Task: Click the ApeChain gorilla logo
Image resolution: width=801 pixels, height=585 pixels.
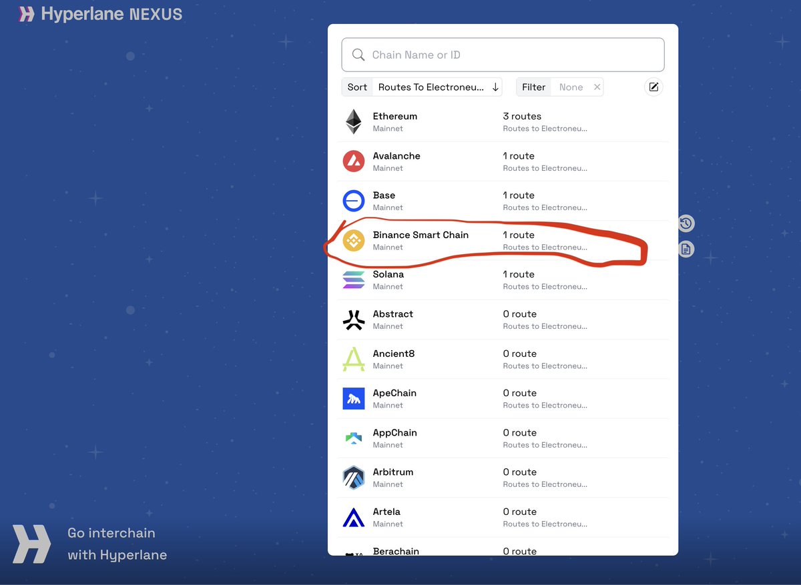Action: 353,398
